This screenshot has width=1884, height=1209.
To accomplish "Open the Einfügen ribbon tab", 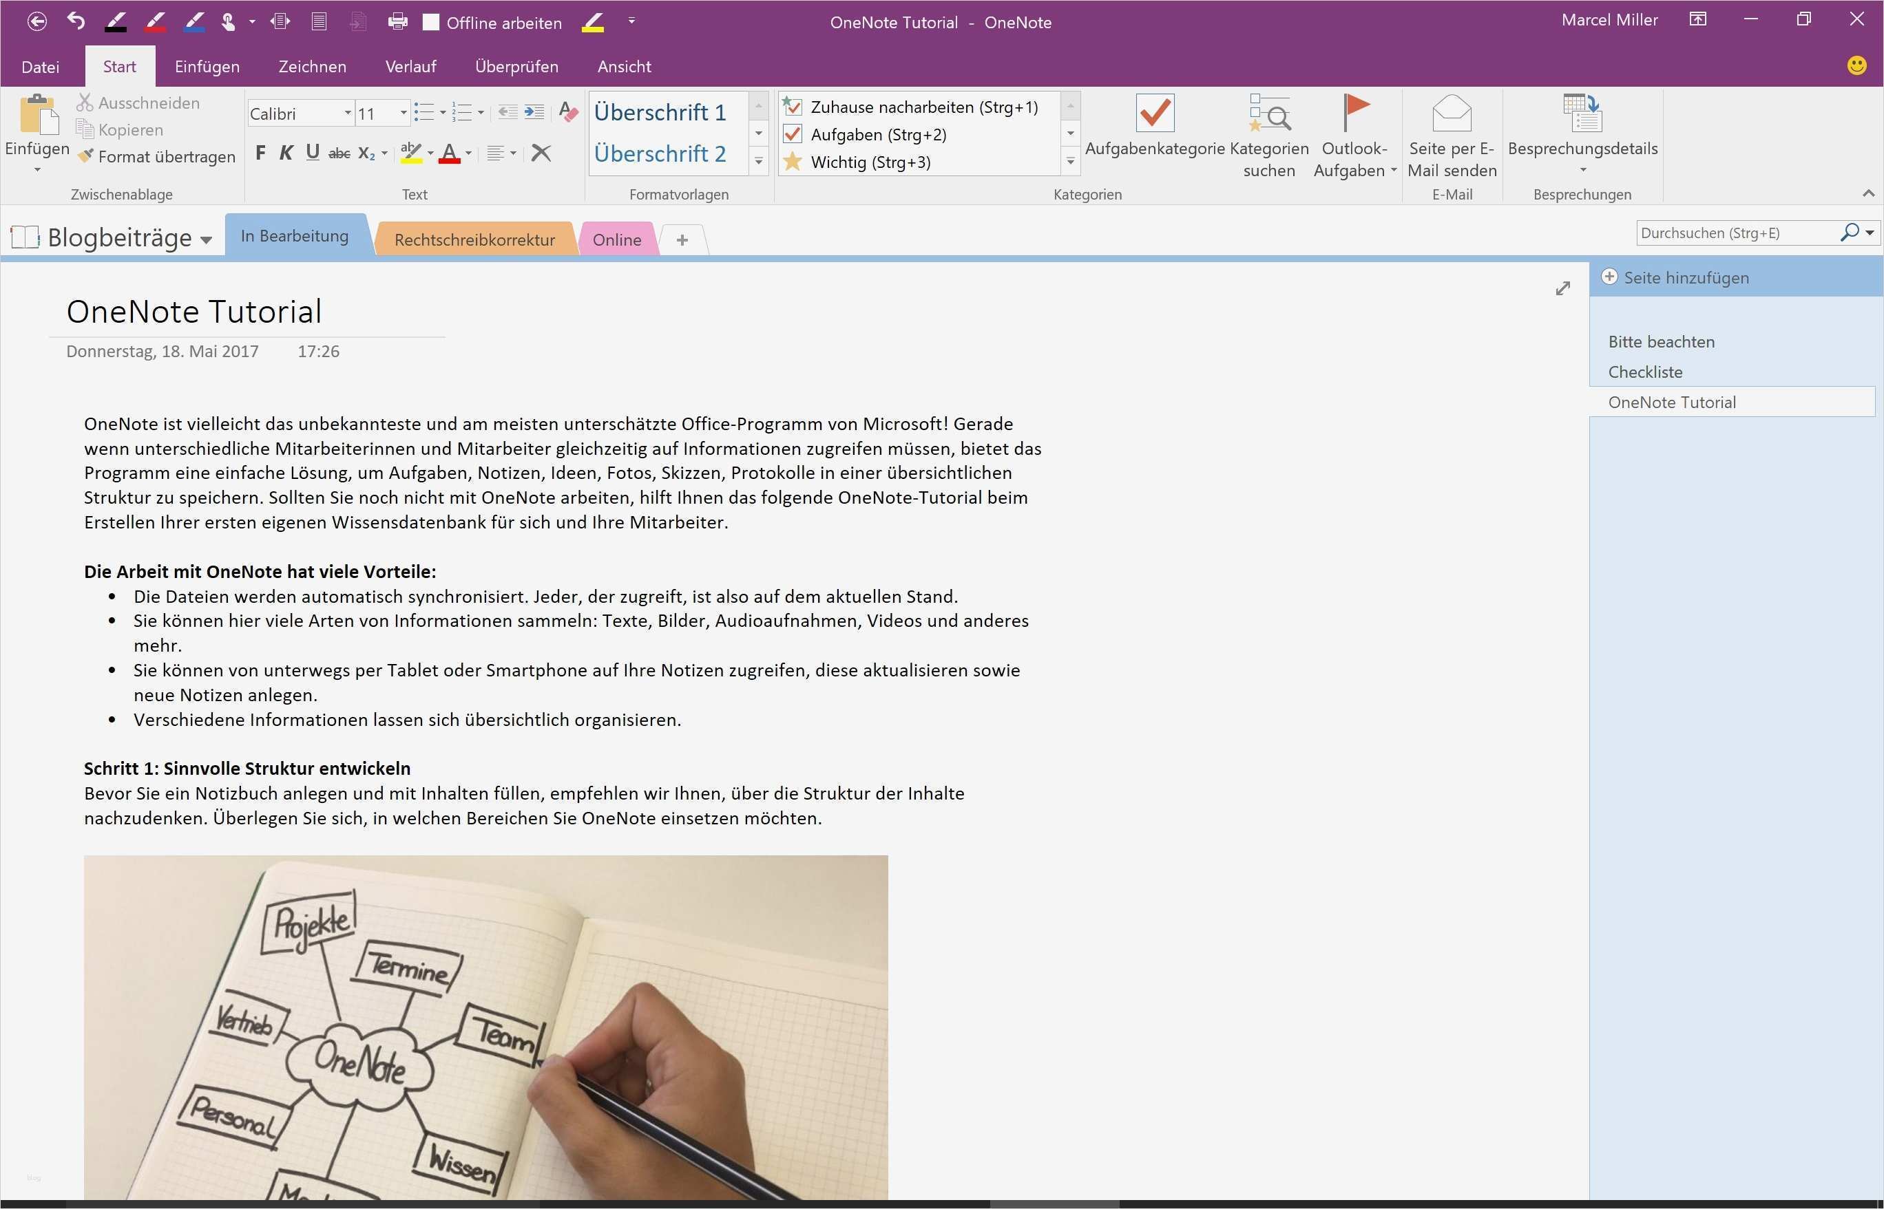I will point(207,67).
